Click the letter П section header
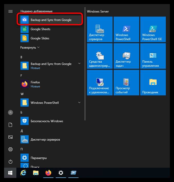The image size is (174, 182). [21, 149]
